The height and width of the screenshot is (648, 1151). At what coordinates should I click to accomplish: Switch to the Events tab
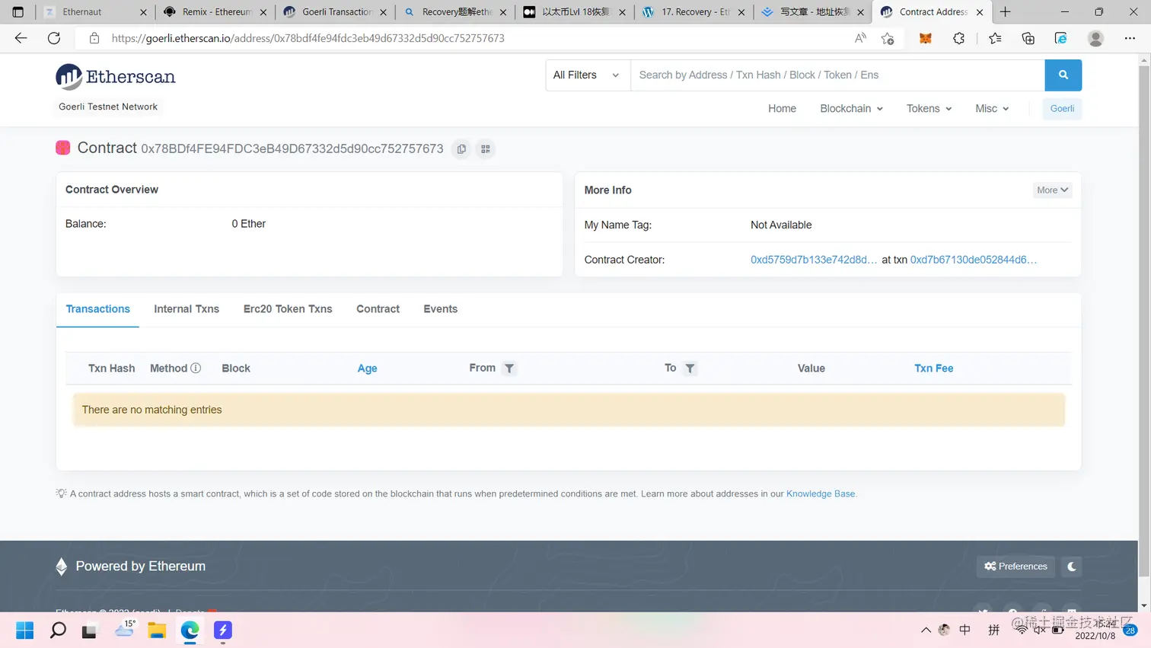coord(441,309)
